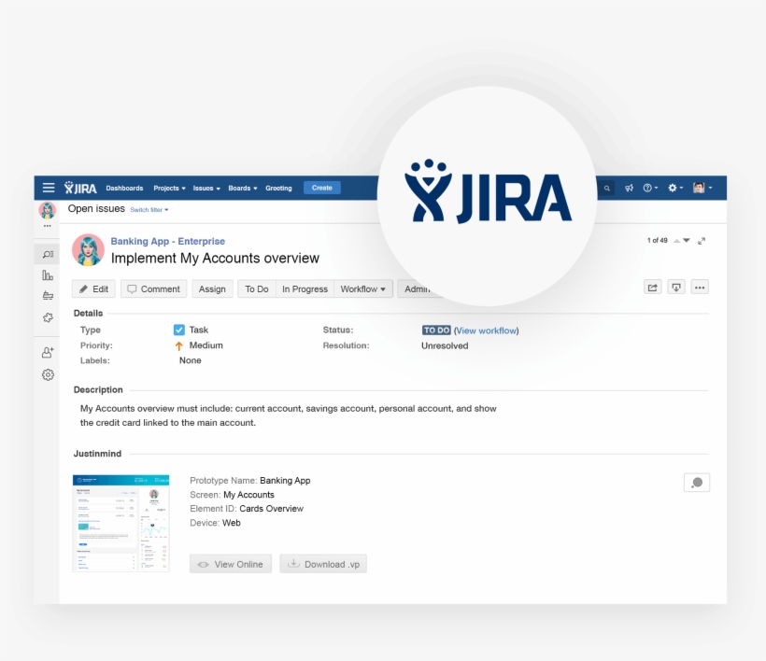Click the Cards Overview element ID text

click(271, 508)
